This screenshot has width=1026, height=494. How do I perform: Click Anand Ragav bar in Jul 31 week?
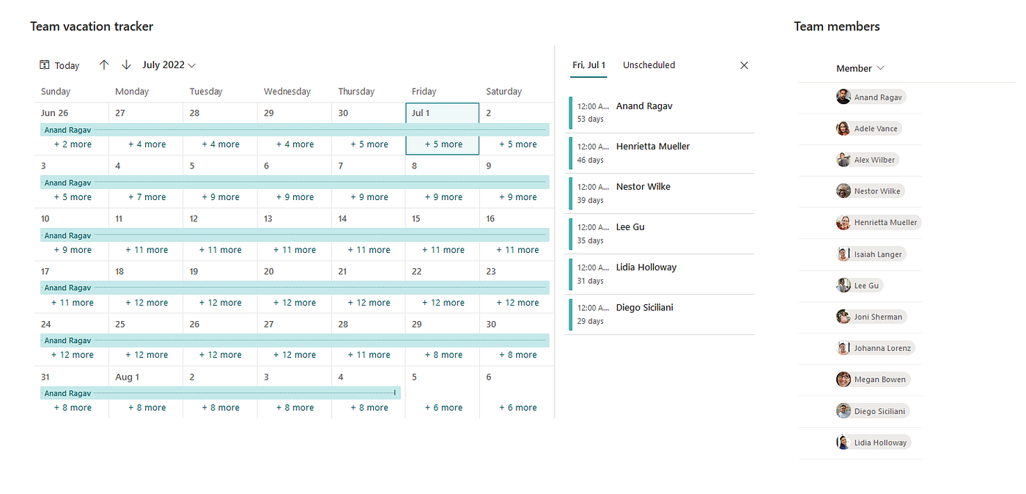(x=221, y=393)
